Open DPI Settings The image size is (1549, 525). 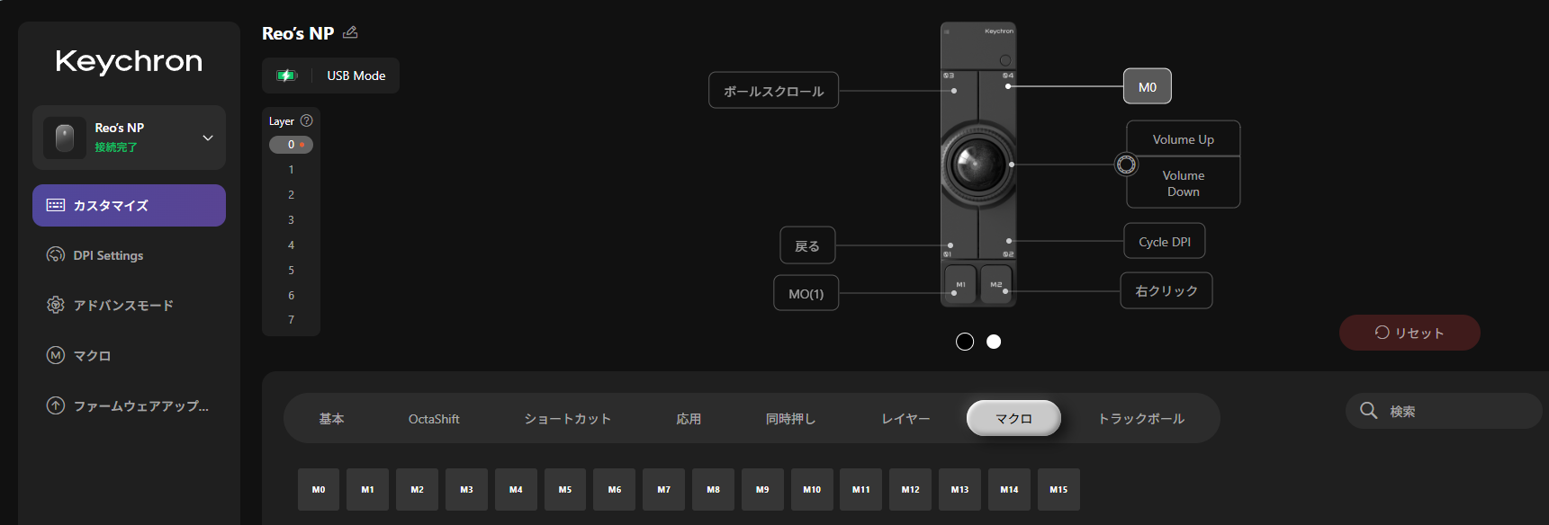129,255
